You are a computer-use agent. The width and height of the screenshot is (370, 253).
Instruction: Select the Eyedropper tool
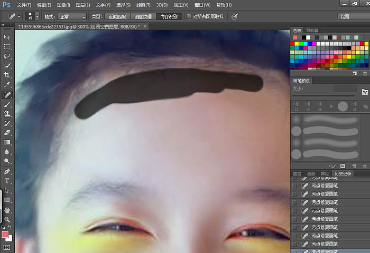7,84
